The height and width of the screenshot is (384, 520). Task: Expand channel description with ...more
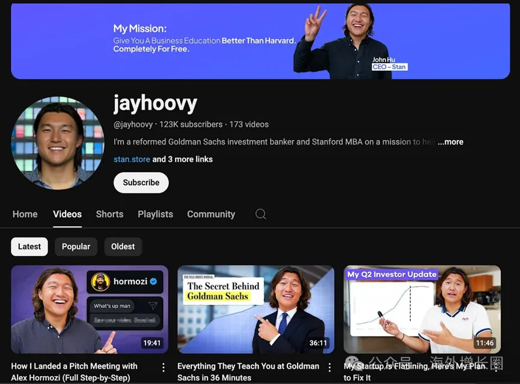[x=450, y=142]
